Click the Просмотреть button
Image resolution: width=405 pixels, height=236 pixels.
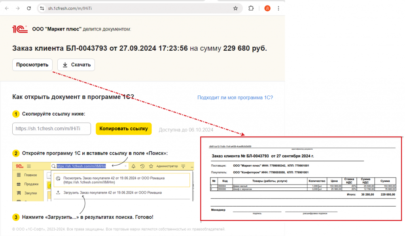pyautogui.click(x=32, y=65)
